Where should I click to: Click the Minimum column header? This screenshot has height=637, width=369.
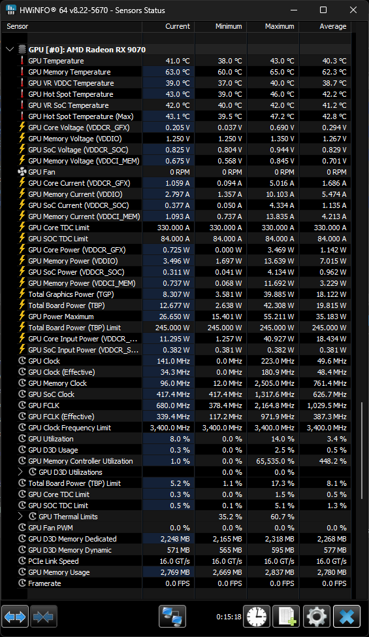(221, 26)
